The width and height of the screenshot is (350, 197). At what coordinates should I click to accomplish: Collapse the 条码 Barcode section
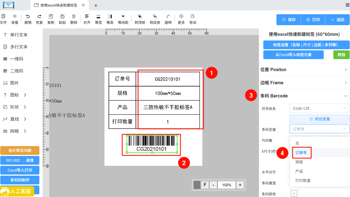(304, 96)
